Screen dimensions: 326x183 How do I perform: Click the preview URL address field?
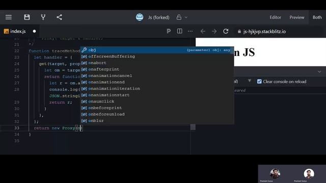[279, 32]
